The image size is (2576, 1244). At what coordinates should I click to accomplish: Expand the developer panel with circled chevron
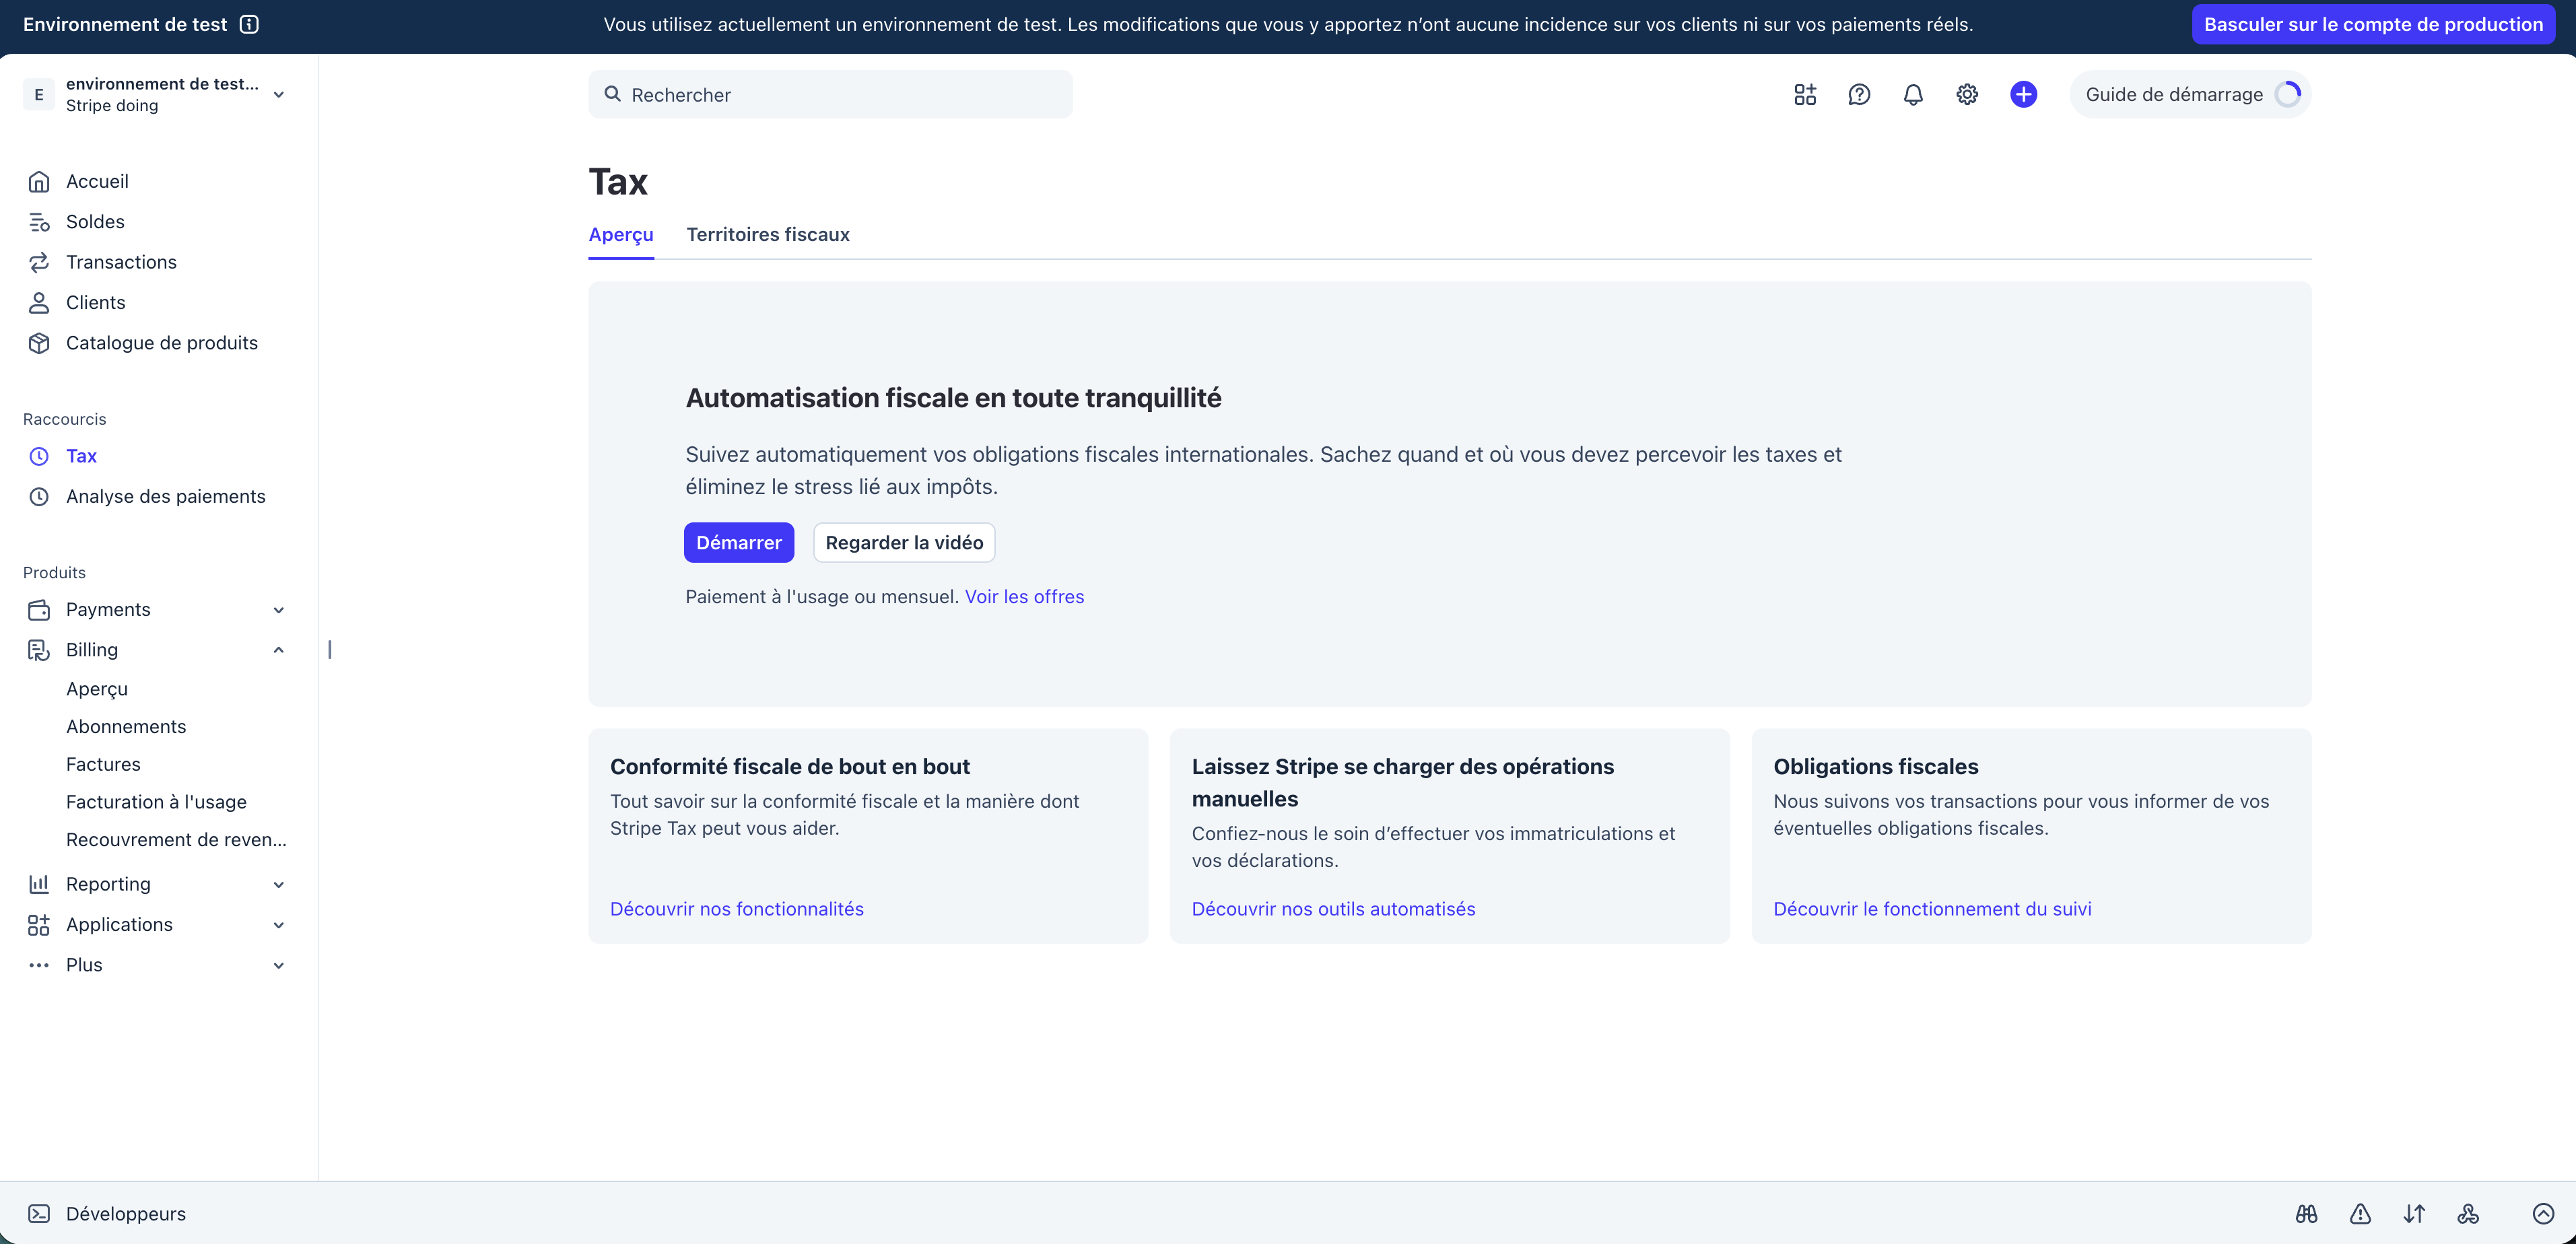point(2543,1213)
